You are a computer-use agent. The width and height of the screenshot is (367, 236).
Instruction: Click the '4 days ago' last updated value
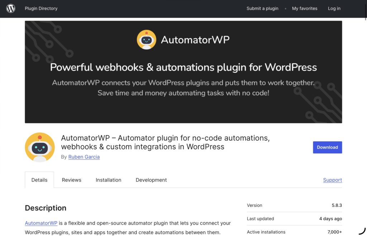pos(330,219)
